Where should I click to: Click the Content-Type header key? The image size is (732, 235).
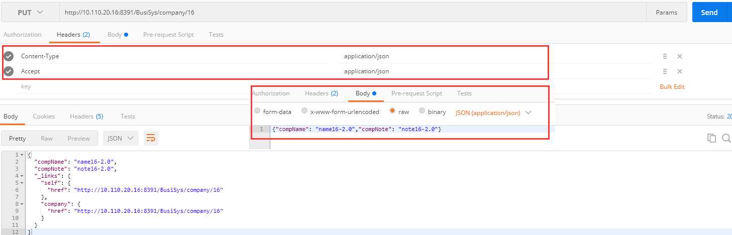coord(40,56)
